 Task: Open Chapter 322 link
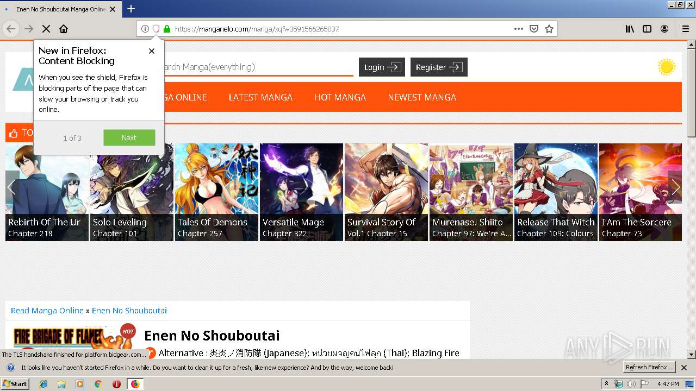point(285,234)
